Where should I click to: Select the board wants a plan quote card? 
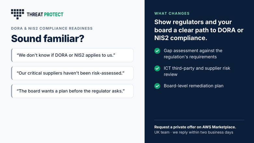pyautogui.click(x=72, y=91)
